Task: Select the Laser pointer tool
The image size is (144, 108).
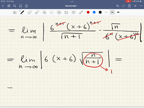Action: pyautogui.click(x=81, y=12)
